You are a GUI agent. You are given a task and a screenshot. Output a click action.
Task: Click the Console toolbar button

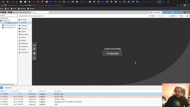pos(172,16)
